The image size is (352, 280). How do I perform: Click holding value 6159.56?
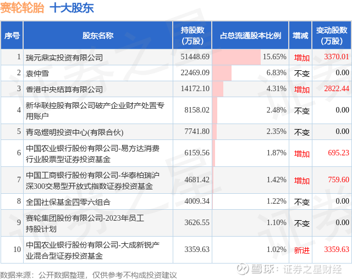tap(197, 153)
